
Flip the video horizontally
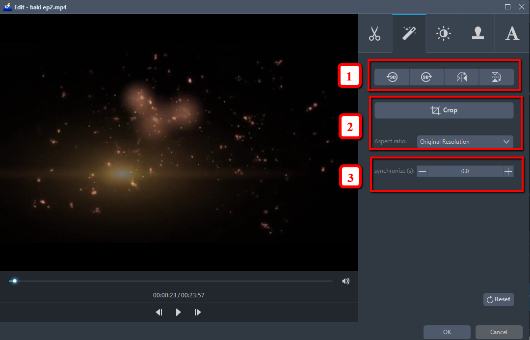click(x=461, y=77)
